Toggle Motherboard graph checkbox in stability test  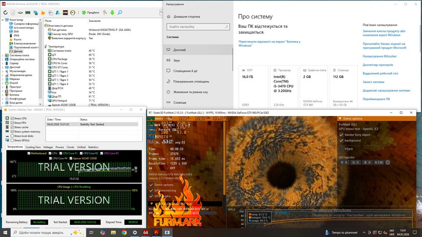click(29, 153)
